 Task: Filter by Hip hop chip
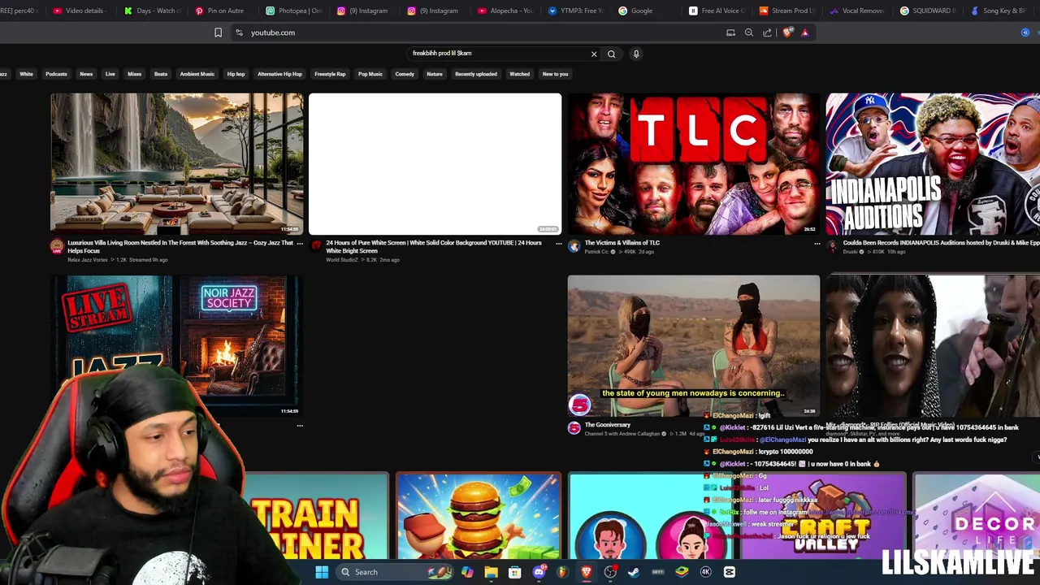pyautogui.click(x=236, y=74)
